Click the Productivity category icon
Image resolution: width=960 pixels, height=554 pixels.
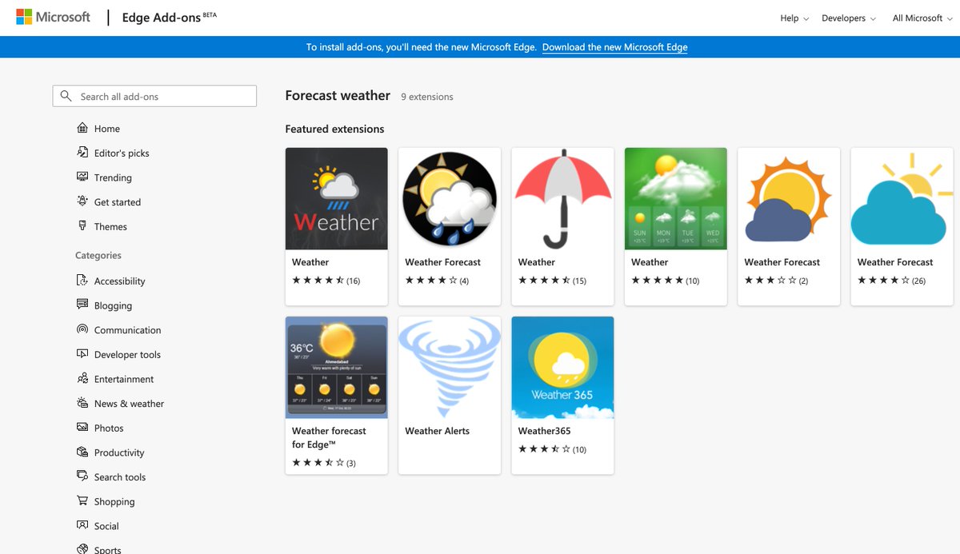click(x=82, y=452)
